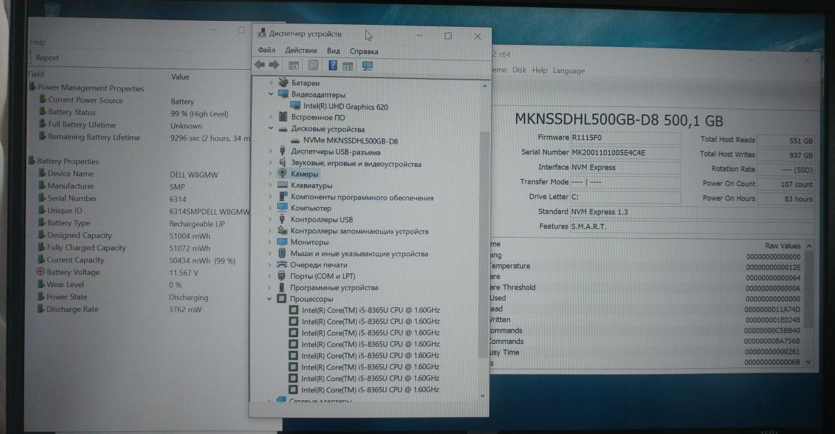Select the Wear Level row
The height and width of the screenshot is (434, 835).
[x=138, y=285]
